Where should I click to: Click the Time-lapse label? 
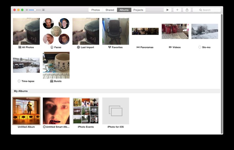28,81
